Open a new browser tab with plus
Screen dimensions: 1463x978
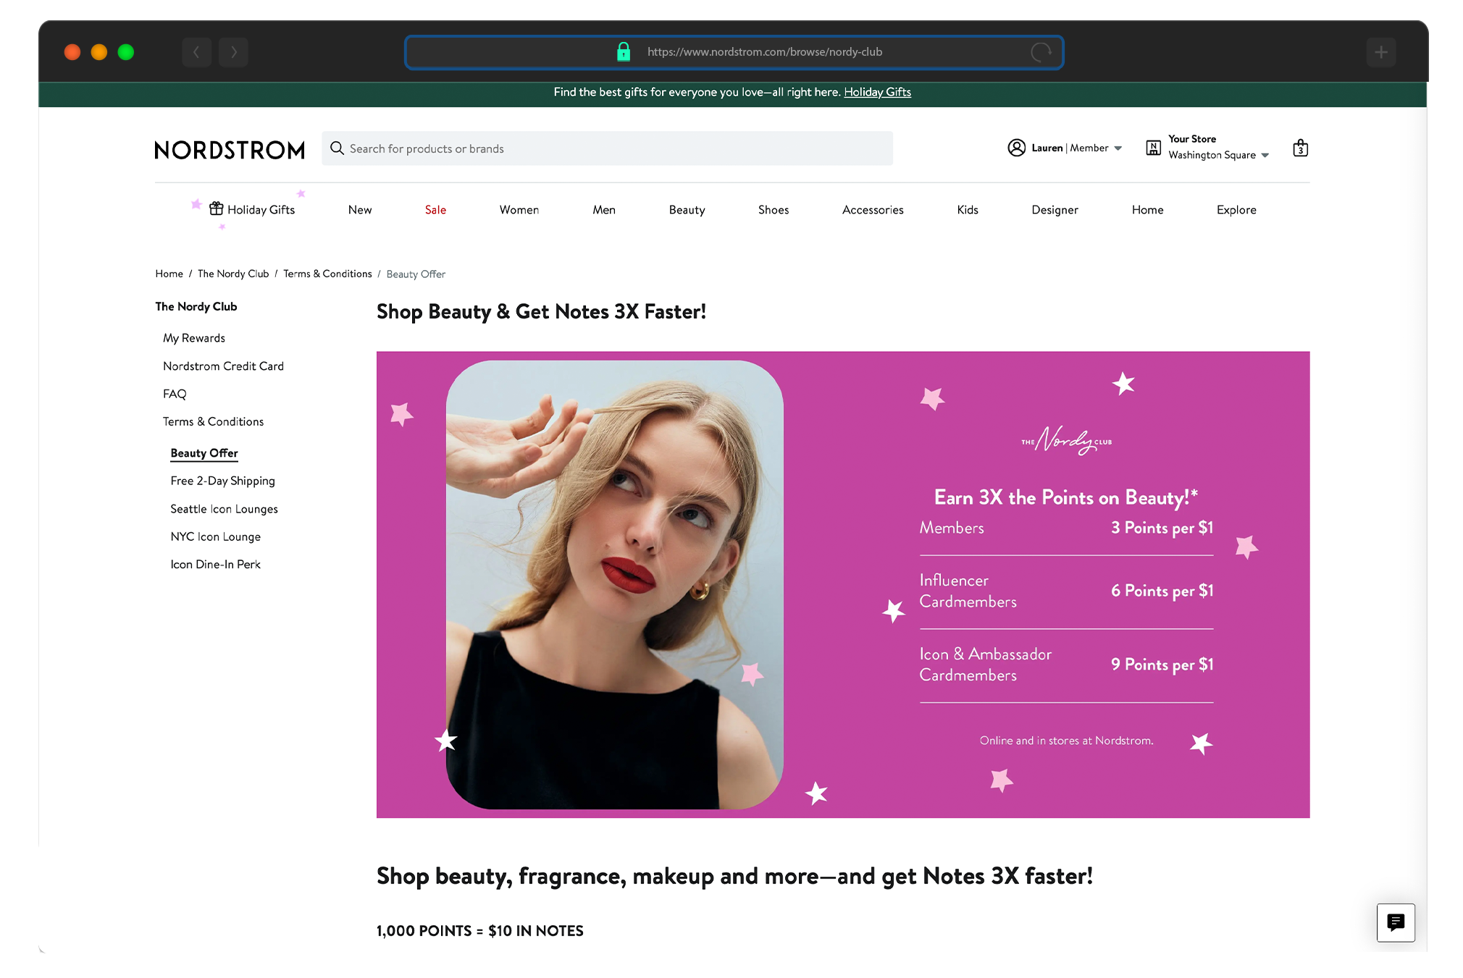coord(1380,52)
